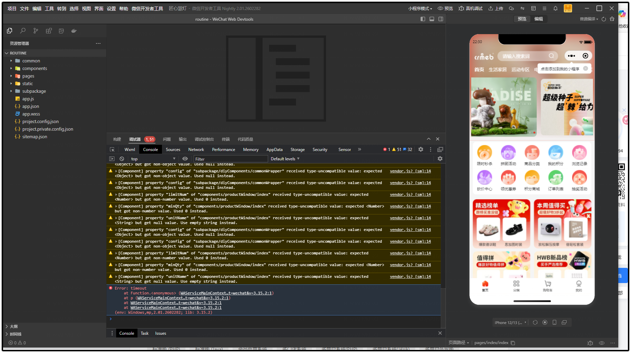
Task: Toggle the bottom panel layout icon
Action: pyautogui.click(x=431, y=19)
